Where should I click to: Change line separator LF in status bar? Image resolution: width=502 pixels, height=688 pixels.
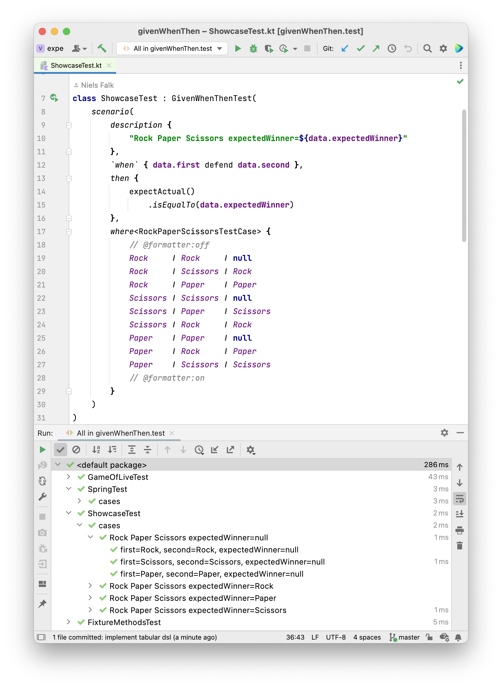tap(315, 637)
